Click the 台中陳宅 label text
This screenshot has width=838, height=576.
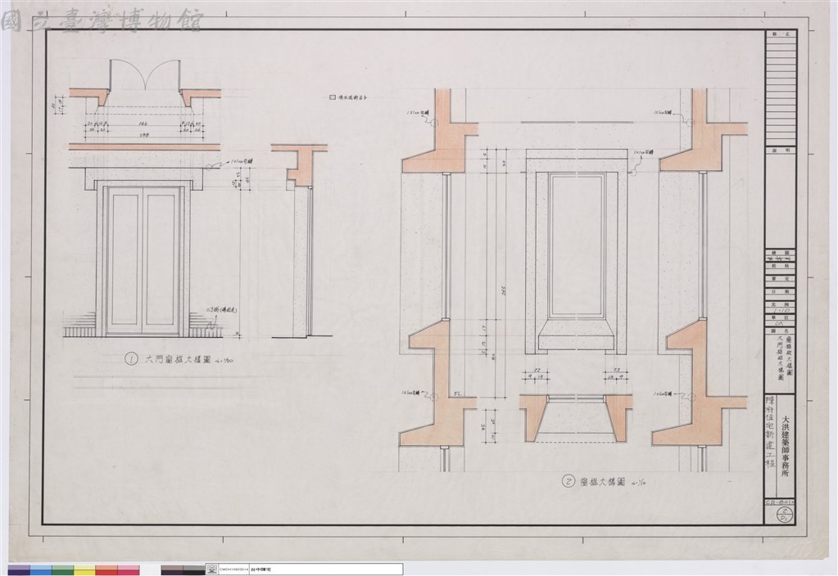(x=262, y=570)
